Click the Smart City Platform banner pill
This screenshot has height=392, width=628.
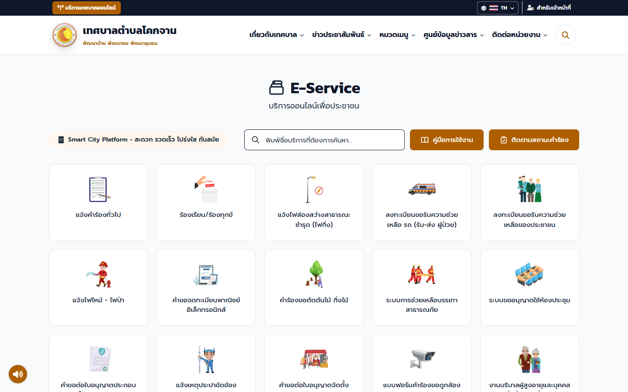(x=138, y=140)
